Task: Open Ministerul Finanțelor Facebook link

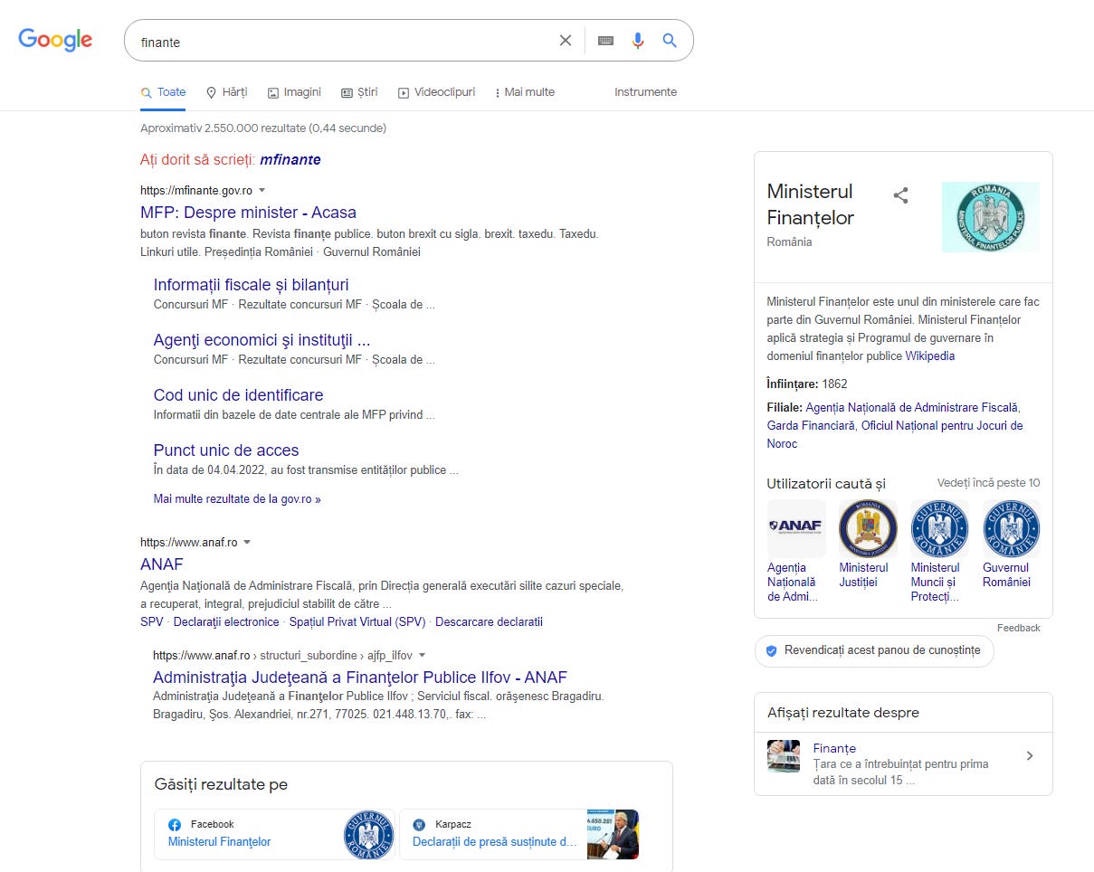Action: point(220,842)
